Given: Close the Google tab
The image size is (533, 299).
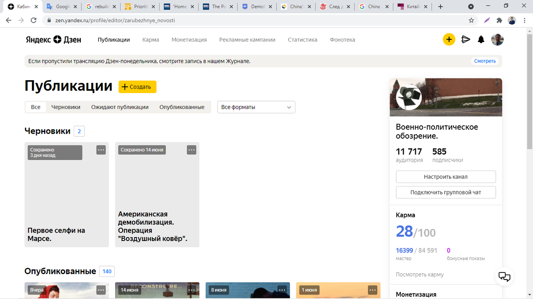Looking at the screenshot, I should click(x=75, y=7).
